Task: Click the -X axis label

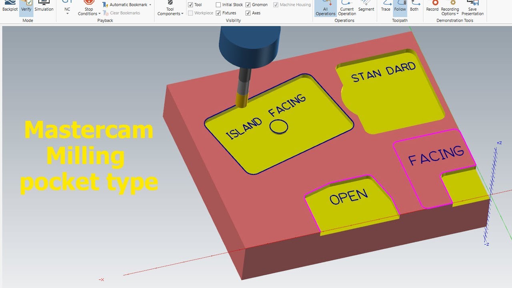Action: pos(102,280)
